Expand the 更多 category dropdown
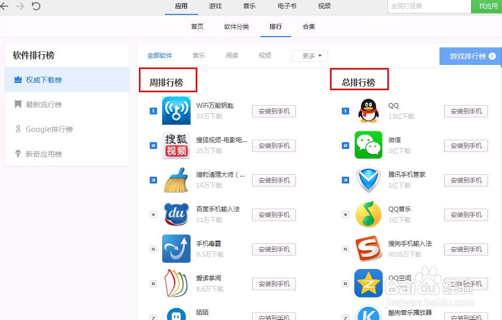 [x=310, y=56]
